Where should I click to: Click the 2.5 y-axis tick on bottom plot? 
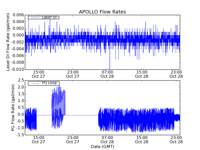pos(21,80)
